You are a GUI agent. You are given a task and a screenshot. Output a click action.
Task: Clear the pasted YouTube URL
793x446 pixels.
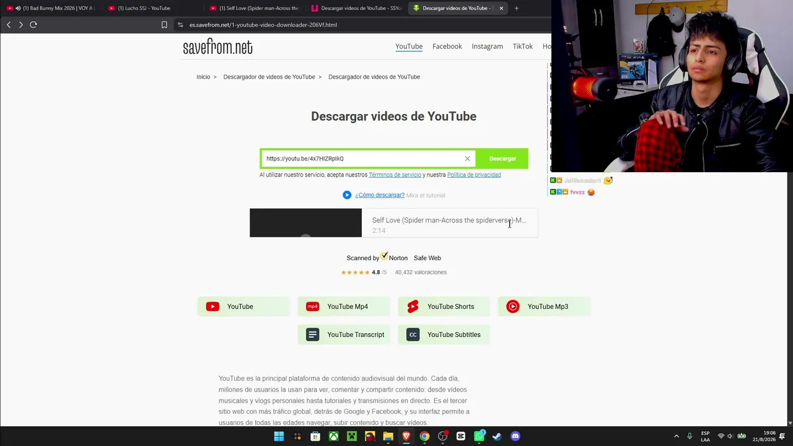[x=468, y=159]
